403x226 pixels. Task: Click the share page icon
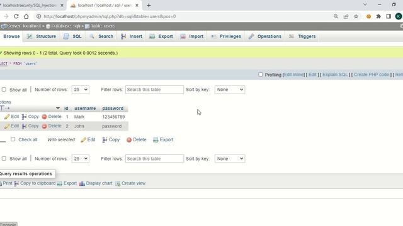[346, 16]
